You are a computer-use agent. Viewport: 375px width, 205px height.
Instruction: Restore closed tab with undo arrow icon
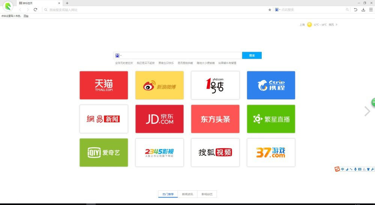[x=355, y=9]
